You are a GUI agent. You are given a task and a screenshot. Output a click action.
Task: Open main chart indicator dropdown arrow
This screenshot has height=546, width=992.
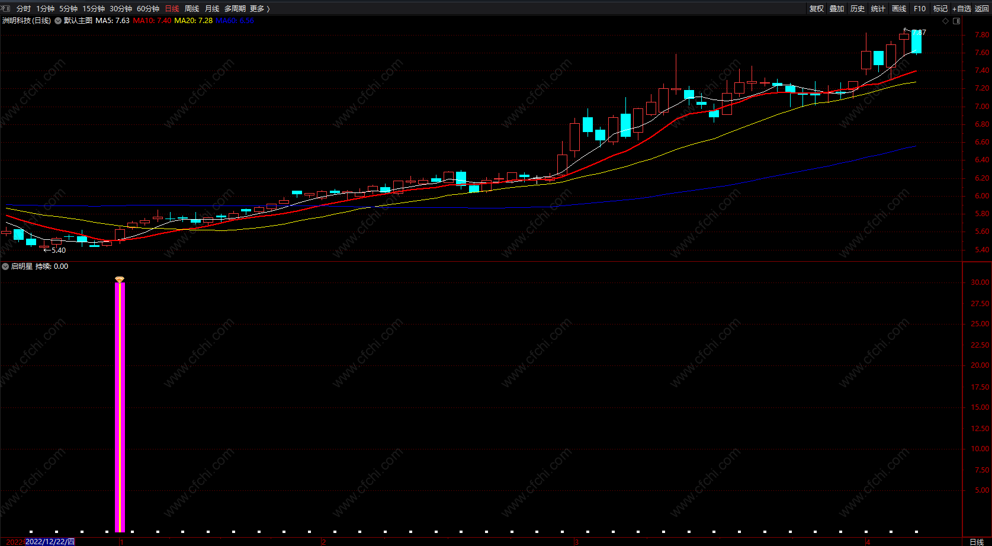tap(58, 21)
